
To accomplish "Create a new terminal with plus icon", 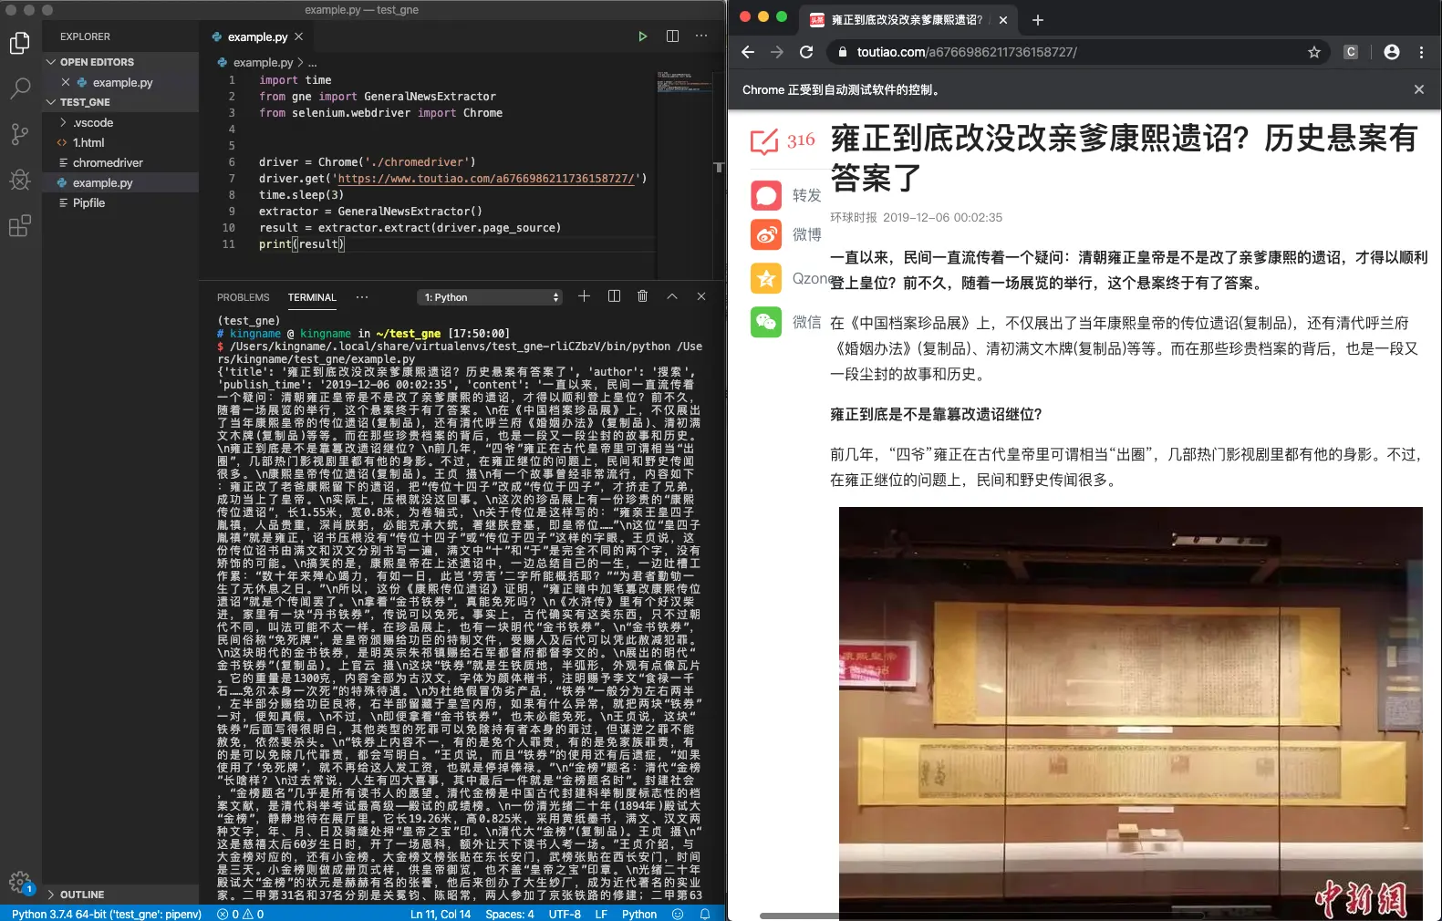I will [x=585, y=296].
